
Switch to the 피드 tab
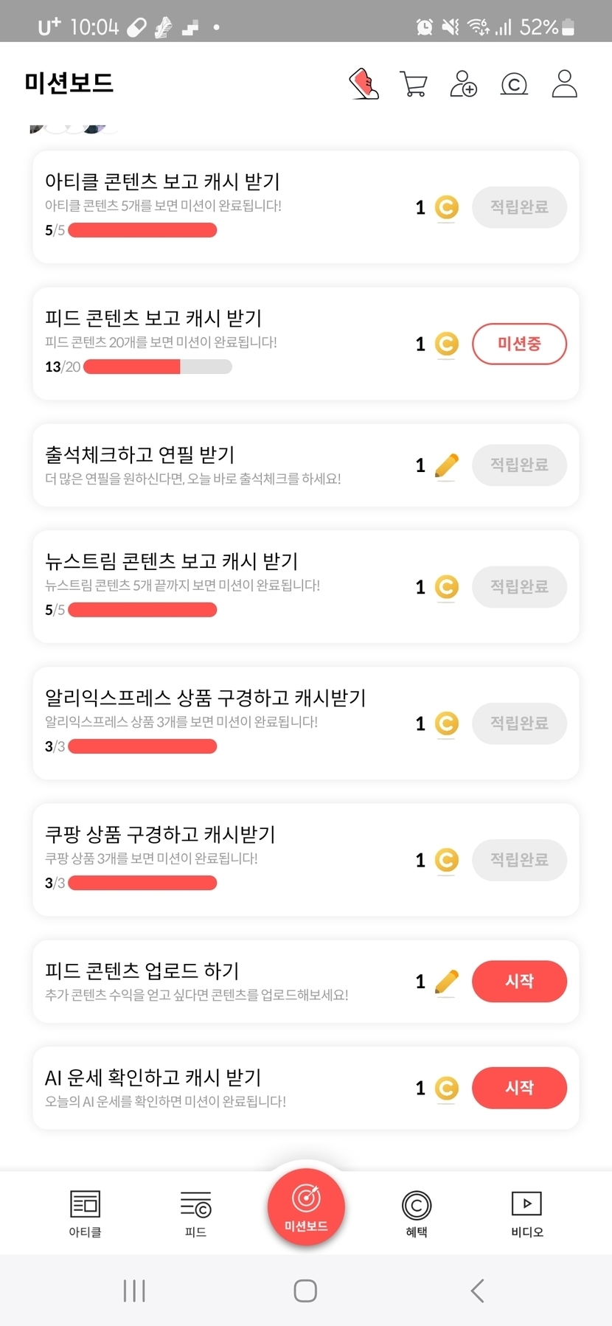(x=195, y=1213)
